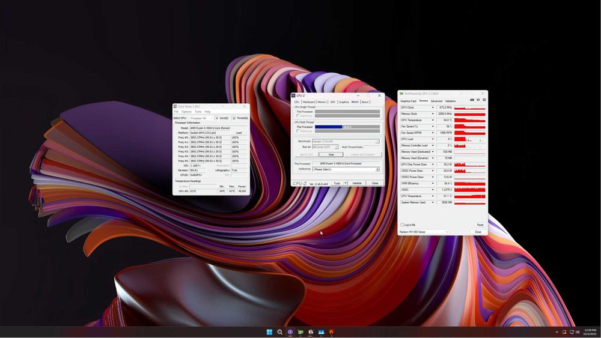Open the Radeon RX 580 Series device dropdown

tap(424, 232)
